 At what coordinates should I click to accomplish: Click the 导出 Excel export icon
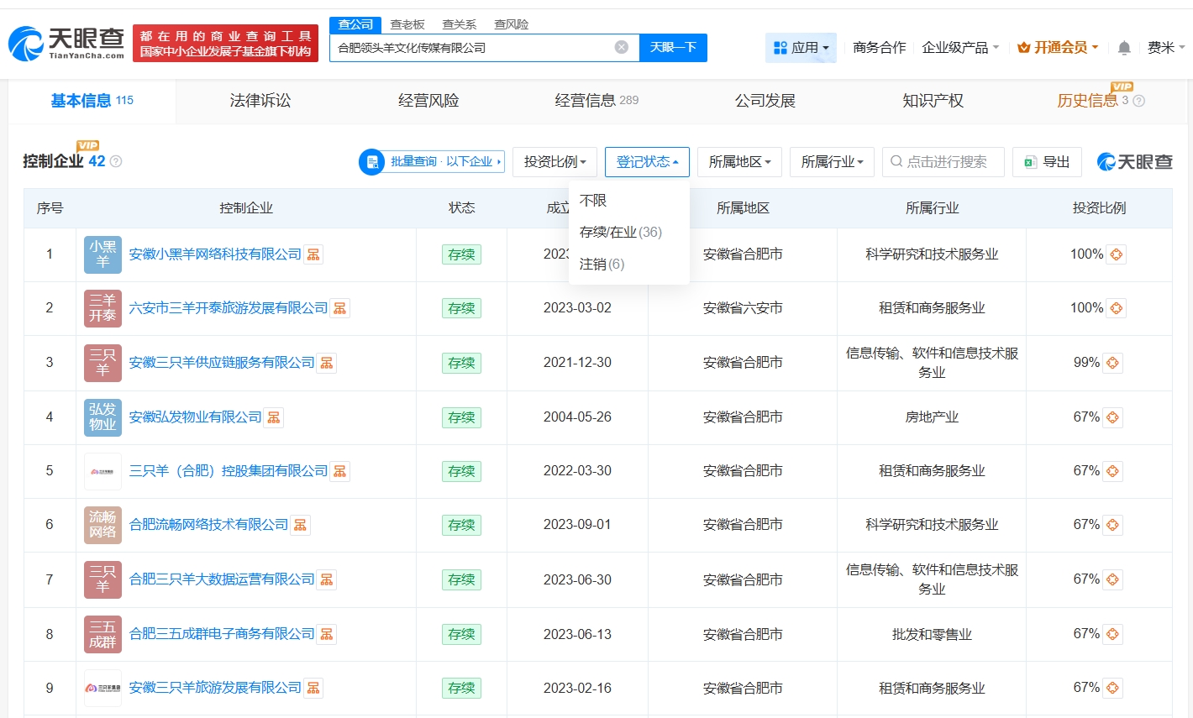tap(1031, 162)
